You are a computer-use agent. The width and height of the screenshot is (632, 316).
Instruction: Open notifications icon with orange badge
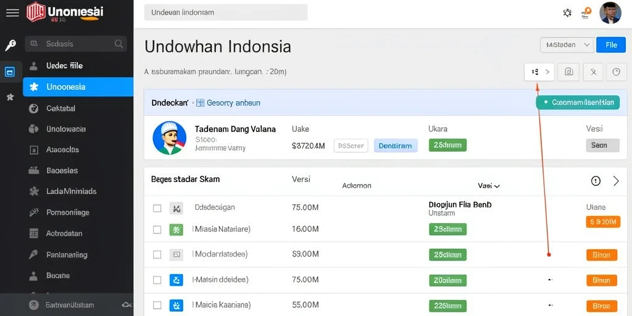[586, 13]
